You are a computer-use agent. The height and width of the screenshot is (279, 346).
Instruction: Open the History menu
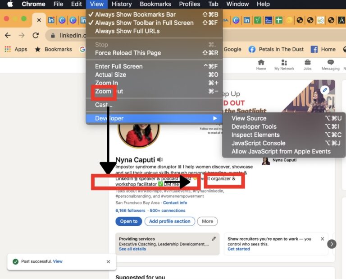122,4
